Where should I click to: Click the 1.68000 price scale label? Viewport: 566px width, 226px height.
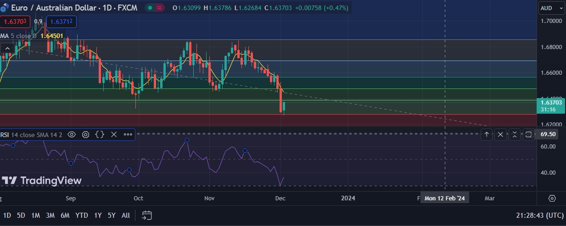coord(551,47)
